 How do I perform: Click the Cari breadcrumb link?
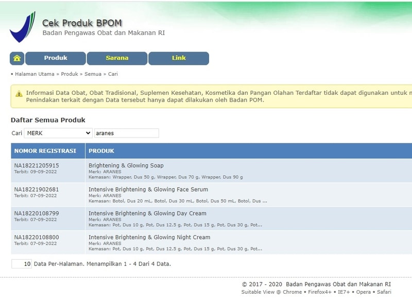pos(113,74)
